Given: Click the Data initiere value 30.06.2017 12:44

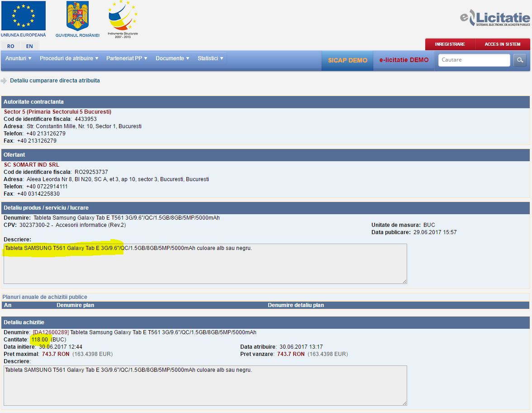Looking at the screenshot, I should point(61,347).
